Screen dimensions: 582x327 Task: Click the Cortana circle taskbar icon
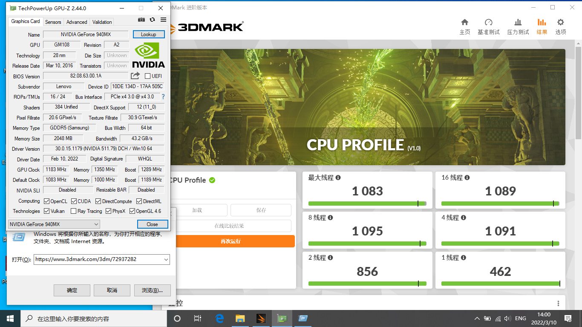177,318
